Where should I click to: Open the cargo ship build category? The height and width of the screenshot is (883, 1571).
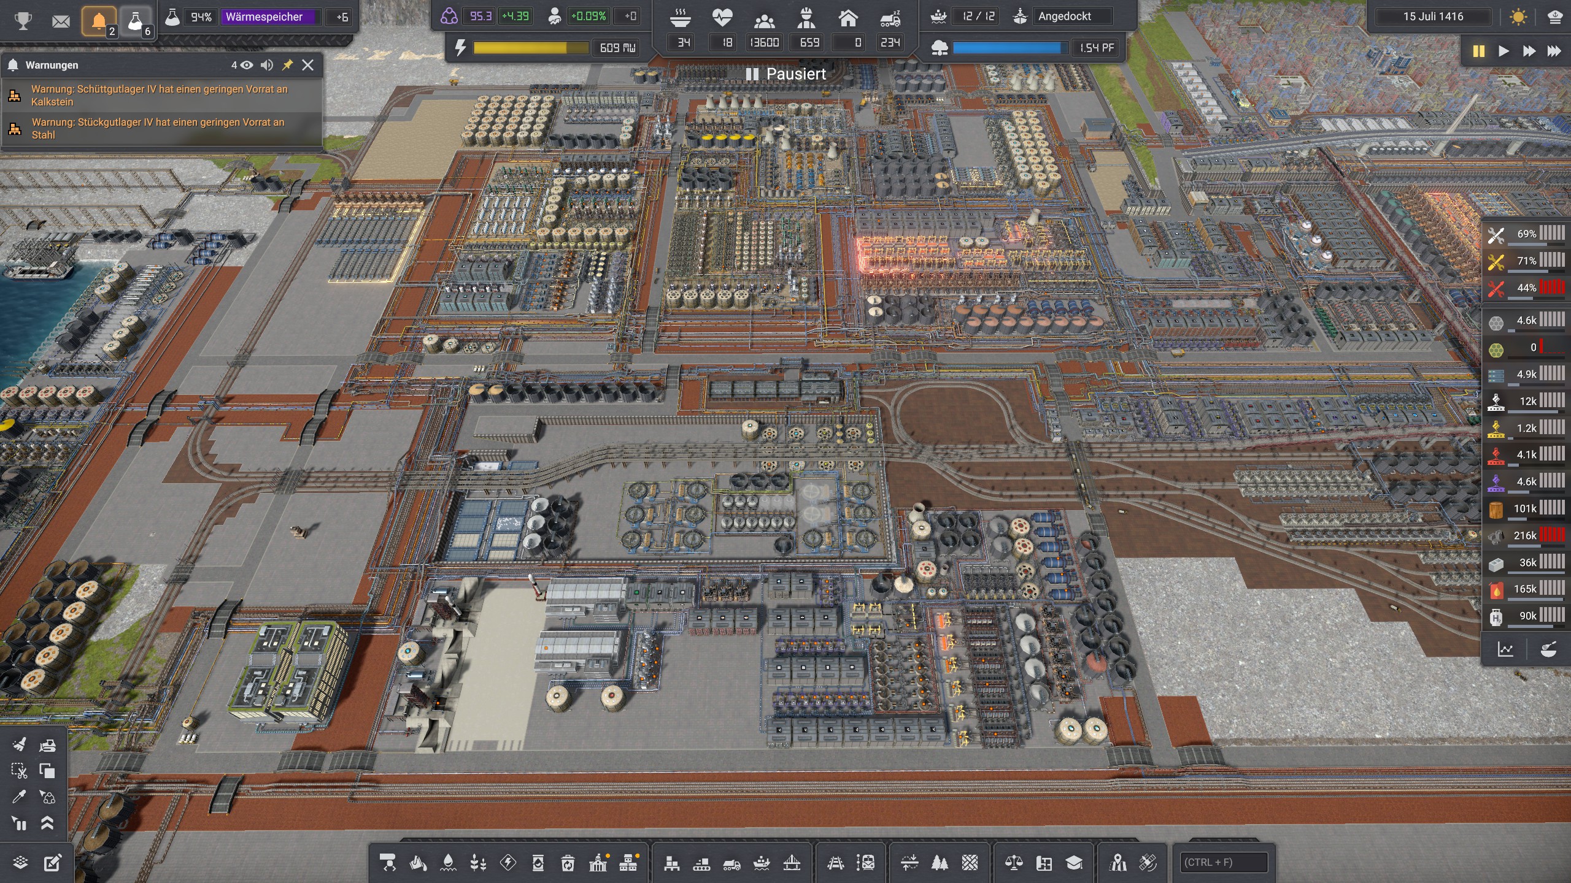[762, 863]
